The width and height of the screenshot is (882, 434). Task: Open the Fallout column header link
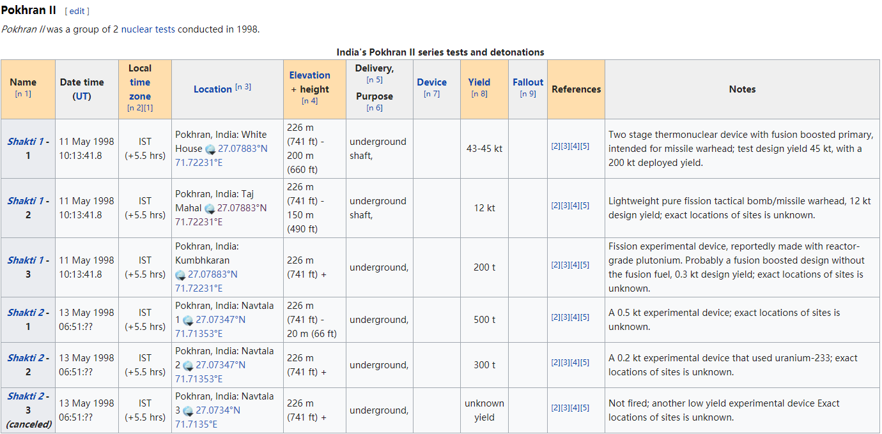tap(527, 82)
